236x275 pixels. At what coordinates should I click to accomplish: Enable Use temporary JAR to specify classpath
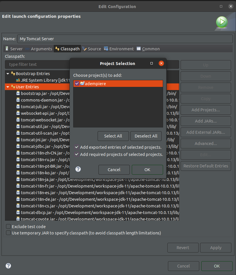[x=8, y=233]
